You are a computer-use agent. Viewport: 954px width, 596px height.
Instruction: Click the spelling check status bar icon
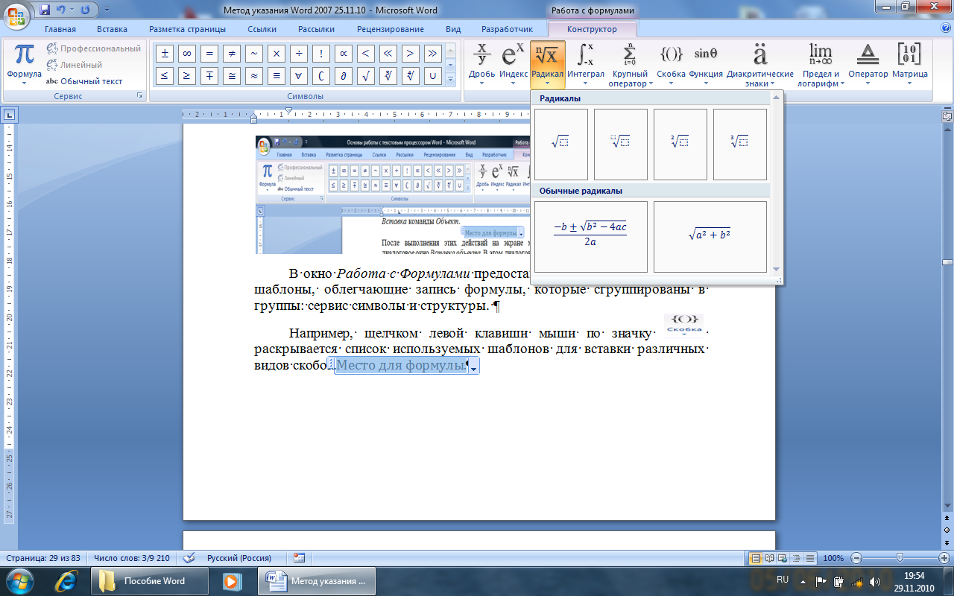click(189, 557)
